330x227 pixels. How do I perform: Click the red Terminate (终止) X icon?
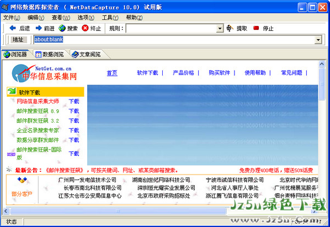tap(85, 28)
